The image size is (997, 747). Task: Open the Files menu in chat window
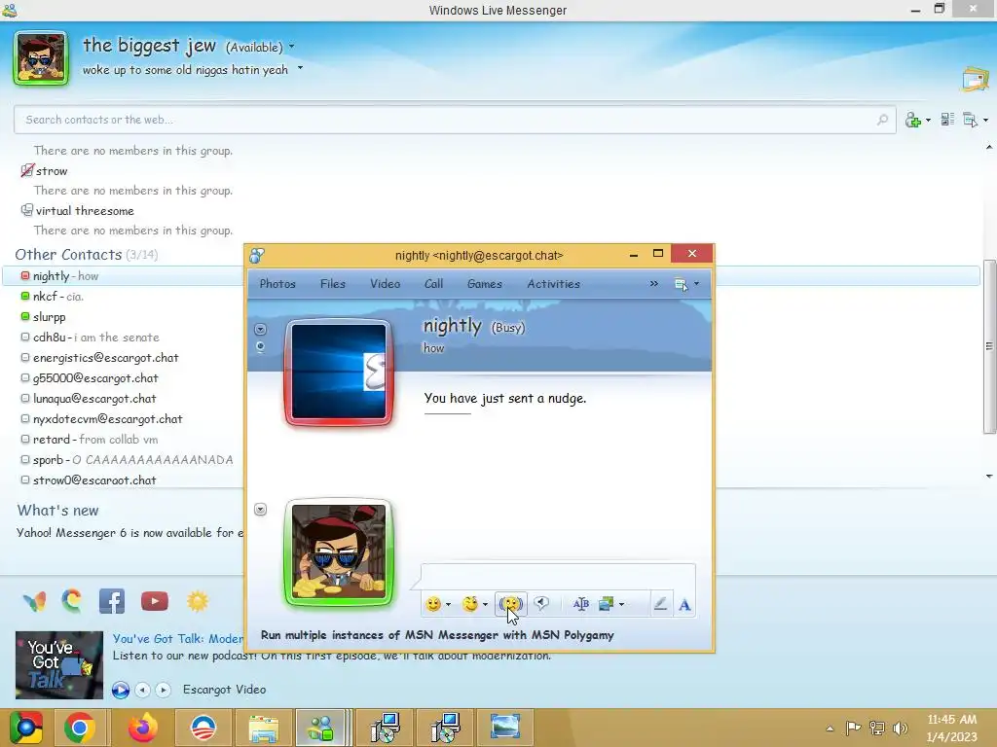coord(333,284)
